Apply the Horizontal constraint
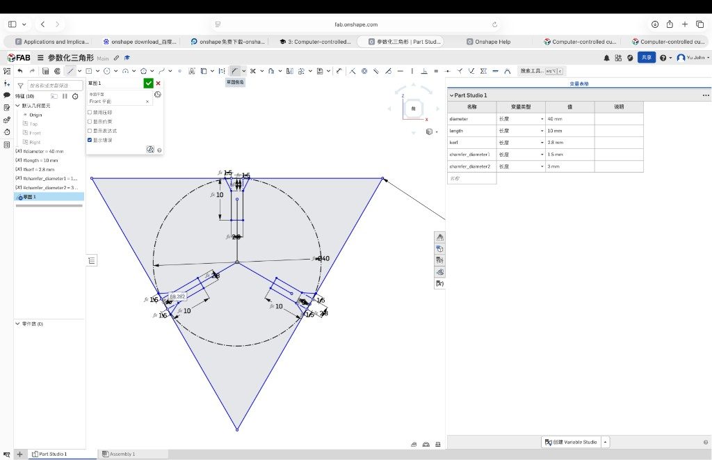712x460 pixels. point(400,71)
